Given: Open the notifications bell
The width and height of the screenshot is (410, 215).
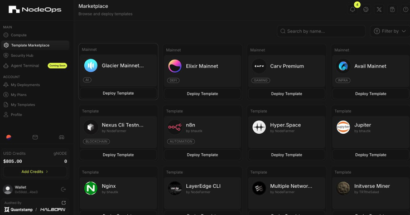Looking at the screenshot, I should tap(353, 9).
